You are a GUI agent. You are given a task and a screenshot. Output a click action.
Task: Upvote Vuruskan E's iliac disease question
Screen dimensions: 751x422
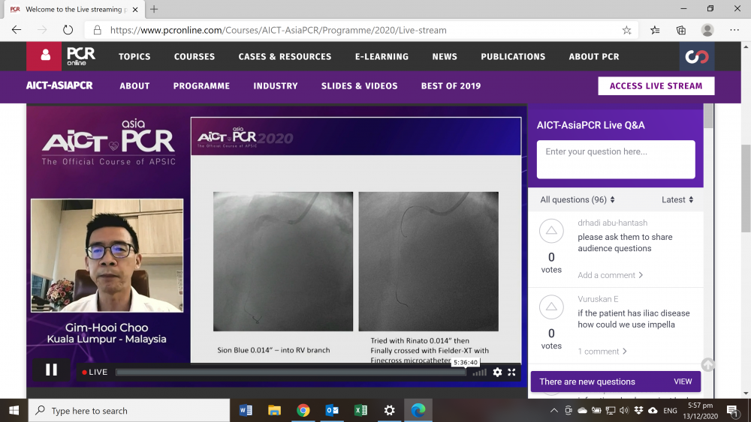(x=551, y=307)
